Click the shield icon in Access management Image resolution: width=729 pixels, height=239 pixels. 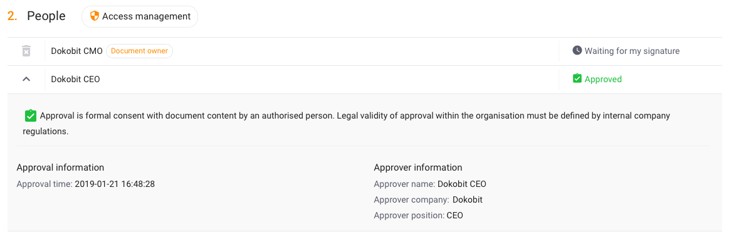(x=95, y=16)
